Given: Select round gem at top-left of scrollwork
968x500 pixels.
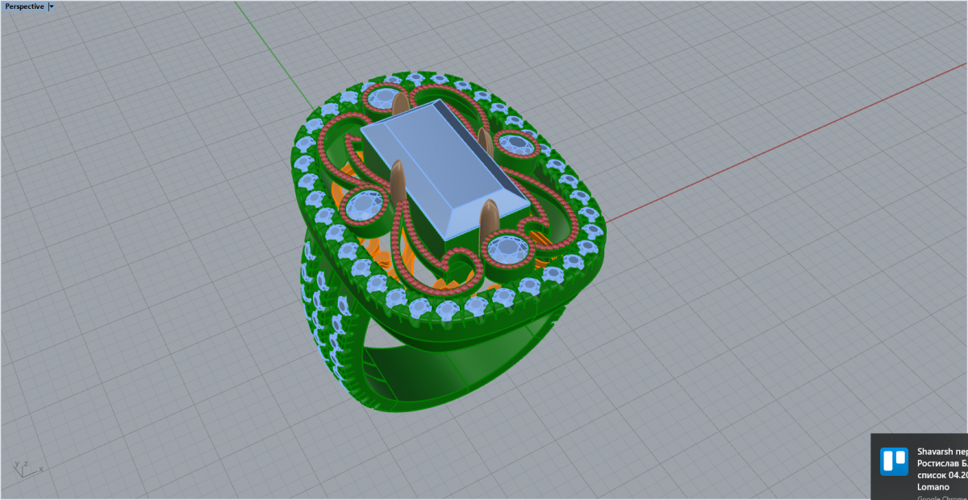Looking at the screenshot, I should click(381, 100).
